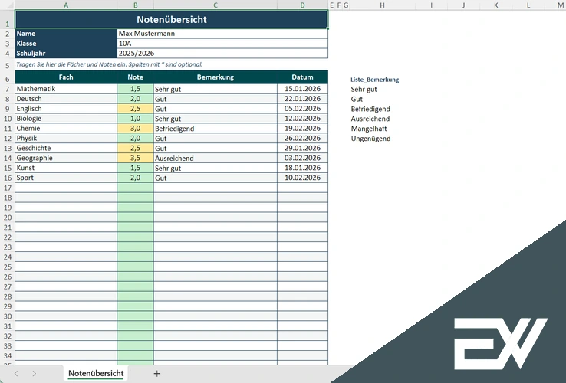Select date cell 15.01.2026

tap(302, 89)
